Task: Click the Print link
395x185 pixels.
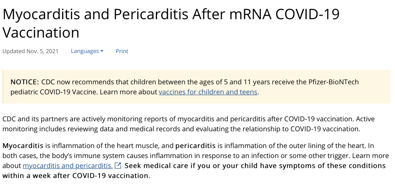Action: (122, 51)
